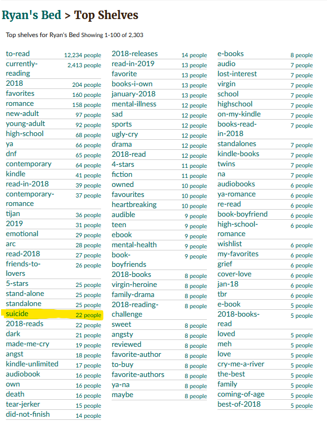Open the heartbreaking shelf link
Image resolution: width=327 pixels, height=422 pixels.
tap(134, 205)
